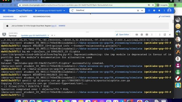Open the Google account avatar

click(169, 10)
